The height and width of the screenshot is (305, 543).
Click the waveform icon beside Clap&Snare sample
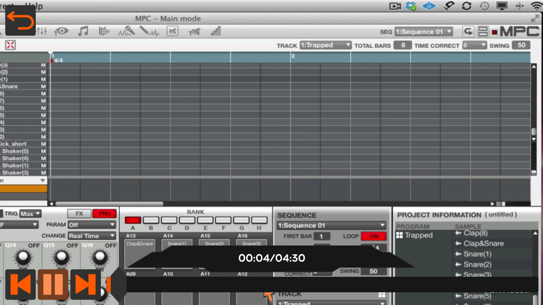(458, 244)
